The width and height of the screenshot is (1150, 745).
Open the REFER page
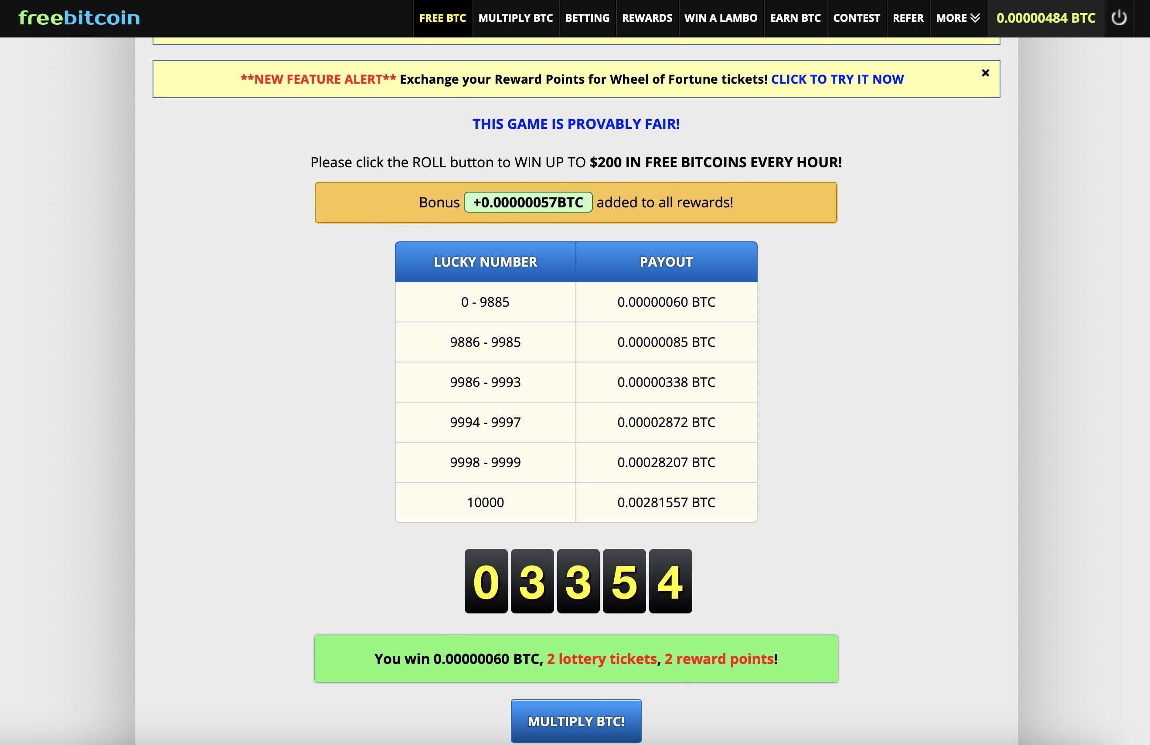coord(908,18)
